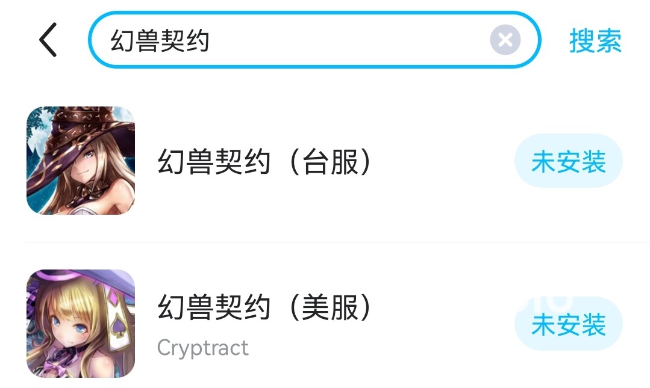Open the 台服 witch game icon
650x388 pixels.
tap(81, 161)
